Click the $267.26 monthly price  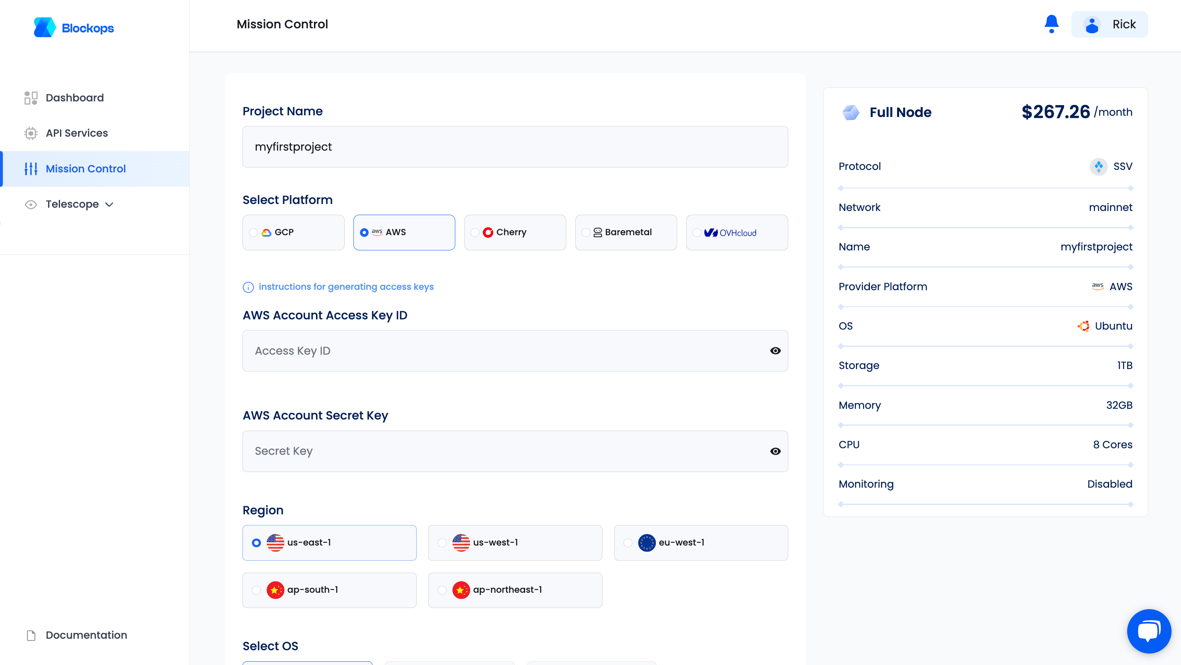pyautogui.click(x=1055, y=112)
